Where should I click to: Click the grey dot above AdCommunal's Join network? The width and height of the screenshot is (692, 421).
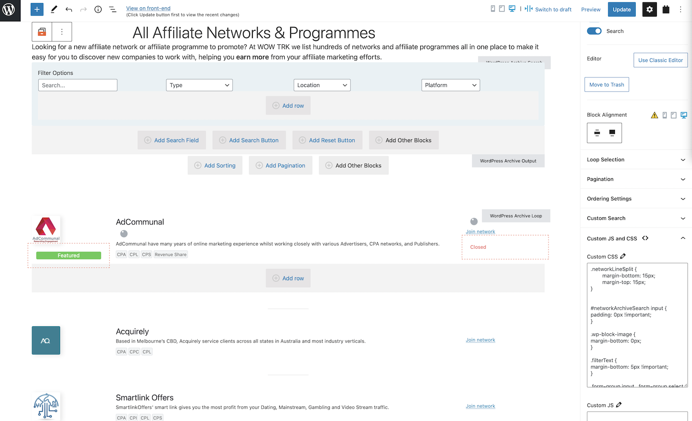[x=474, y=222]
